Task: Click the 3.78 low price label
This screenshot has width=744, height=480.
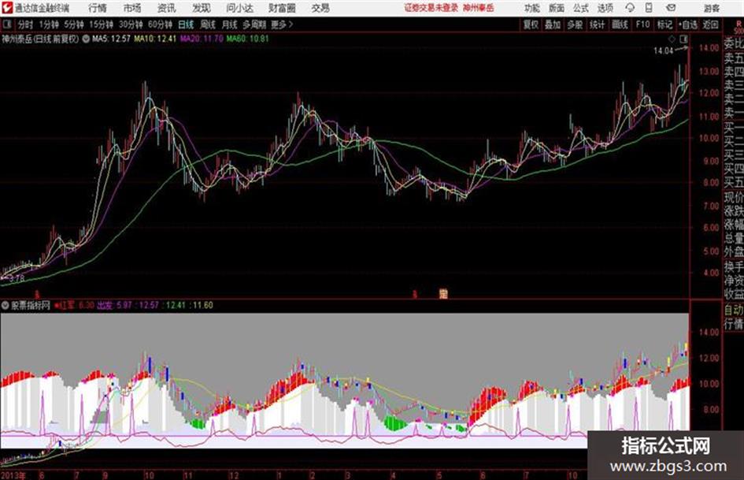Action: click(17, 278)
